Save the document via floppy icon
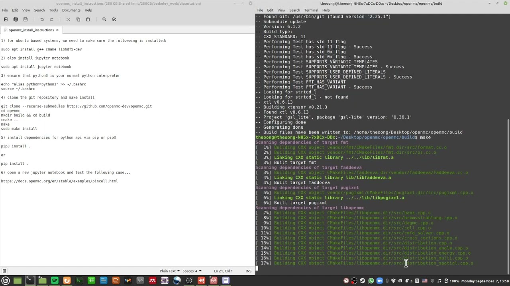 coord(25,19)
